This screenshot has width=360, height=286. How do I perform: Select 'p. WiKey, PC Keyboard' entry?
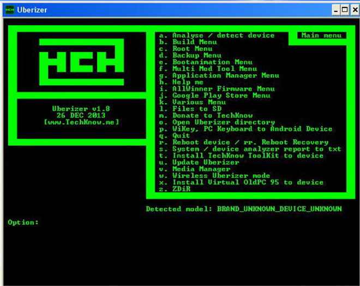click(x=245, y=129)
